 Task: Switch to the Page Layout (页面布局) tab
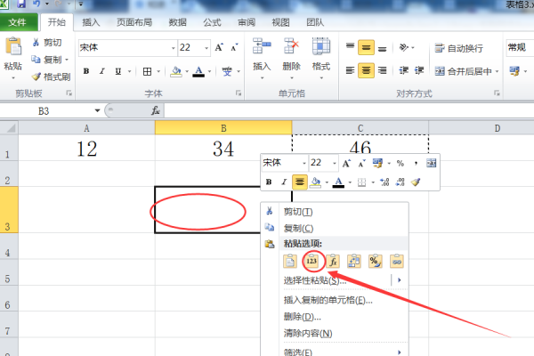[x=134, y=22]
